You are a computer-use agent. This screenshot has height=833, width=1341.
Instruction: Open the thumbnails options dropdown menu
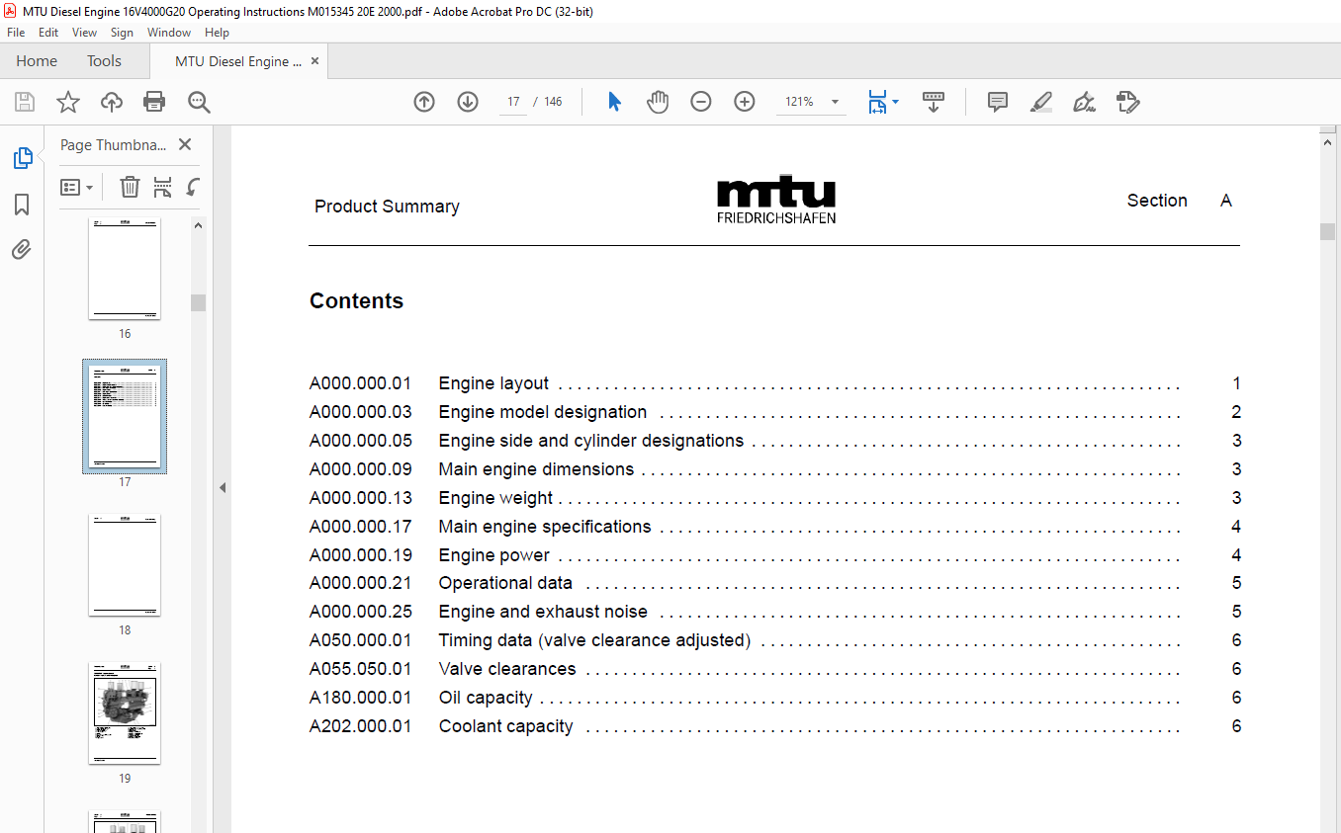77,187
